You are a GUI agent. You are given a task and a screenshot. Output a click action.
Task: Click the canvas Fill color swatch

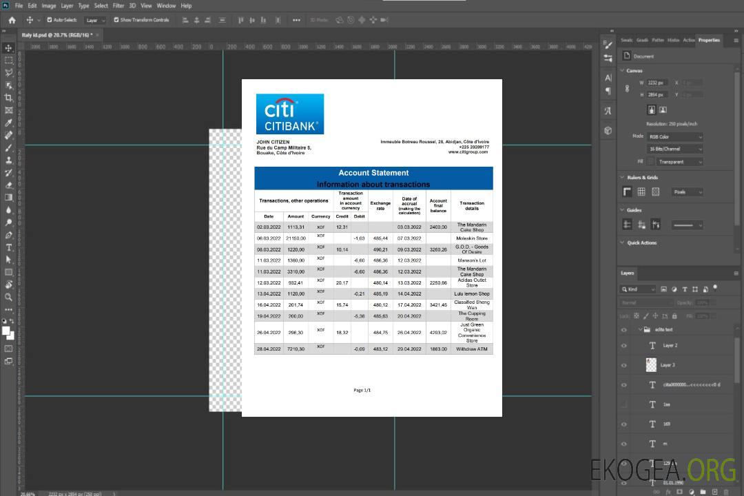[x=651, y=162]
